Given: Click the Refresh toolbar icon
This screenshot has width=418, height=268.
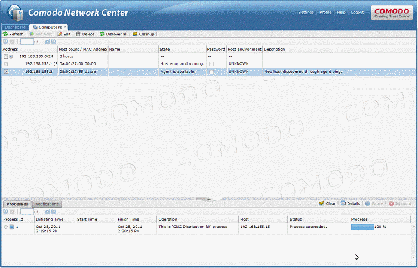Looking at the screenshot, I should [5, 34].
